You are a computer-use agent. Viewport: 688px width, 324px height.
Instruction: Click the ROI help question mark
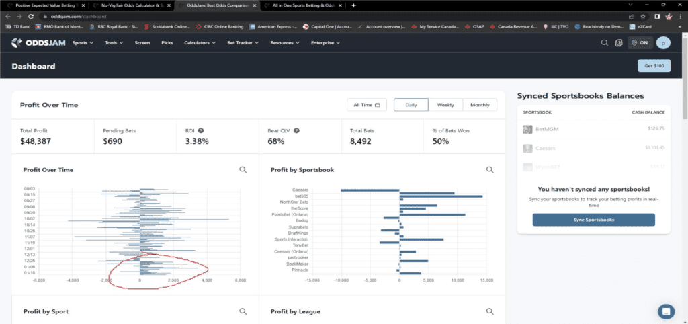click(200, 131)
